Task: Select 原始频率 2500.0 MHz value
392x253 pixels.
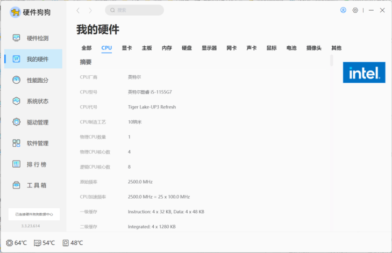Action: coord(140,182)
